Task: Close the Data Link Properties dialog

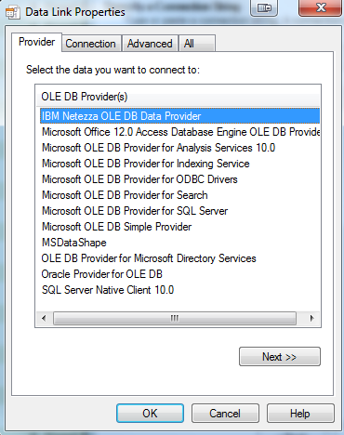Action: pos(321,7)
